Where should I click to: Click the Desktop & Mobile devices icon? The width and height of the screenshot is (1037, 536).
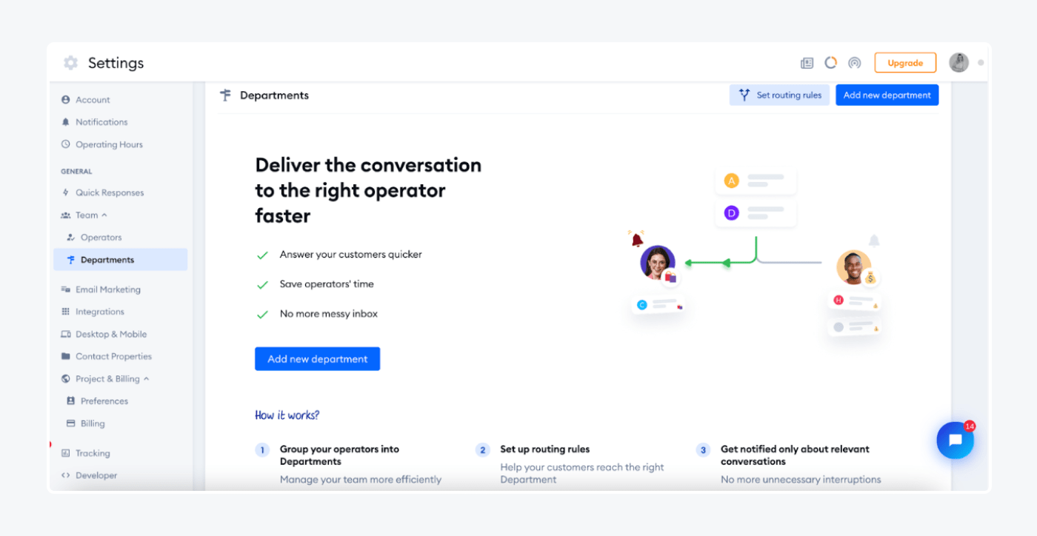[x=65, y=334]
